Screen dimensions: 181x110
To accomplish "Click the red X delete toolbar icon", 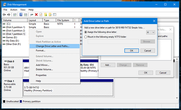I will pos(36,15).
